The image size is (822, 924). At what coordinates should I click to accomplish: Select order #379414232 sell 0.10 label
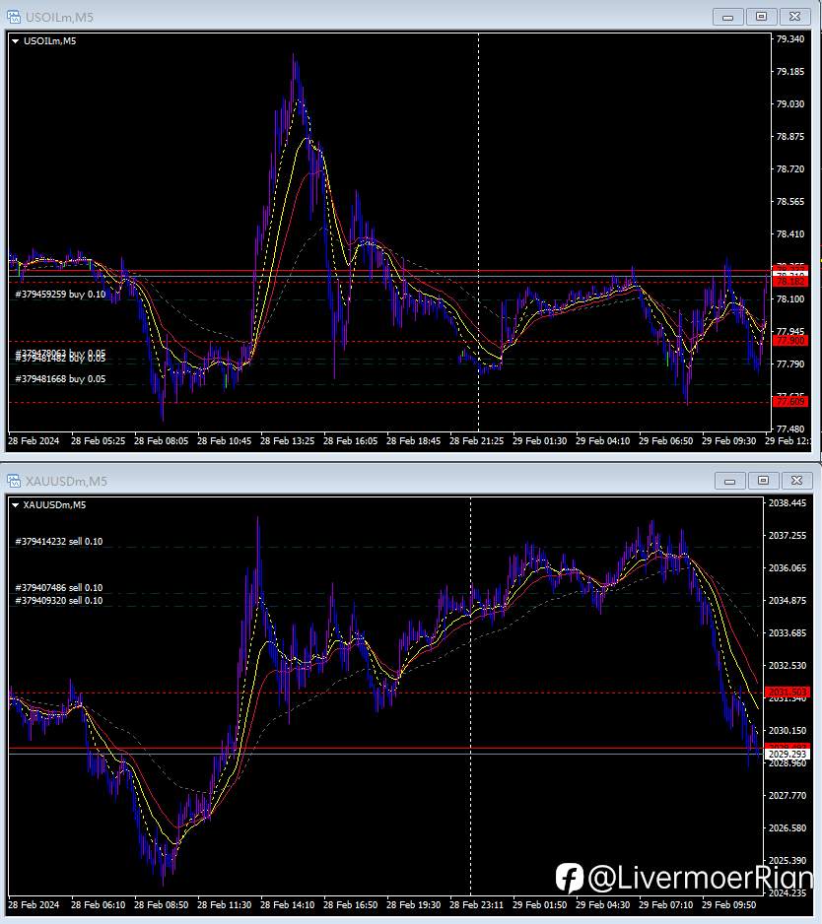point(58,541)
